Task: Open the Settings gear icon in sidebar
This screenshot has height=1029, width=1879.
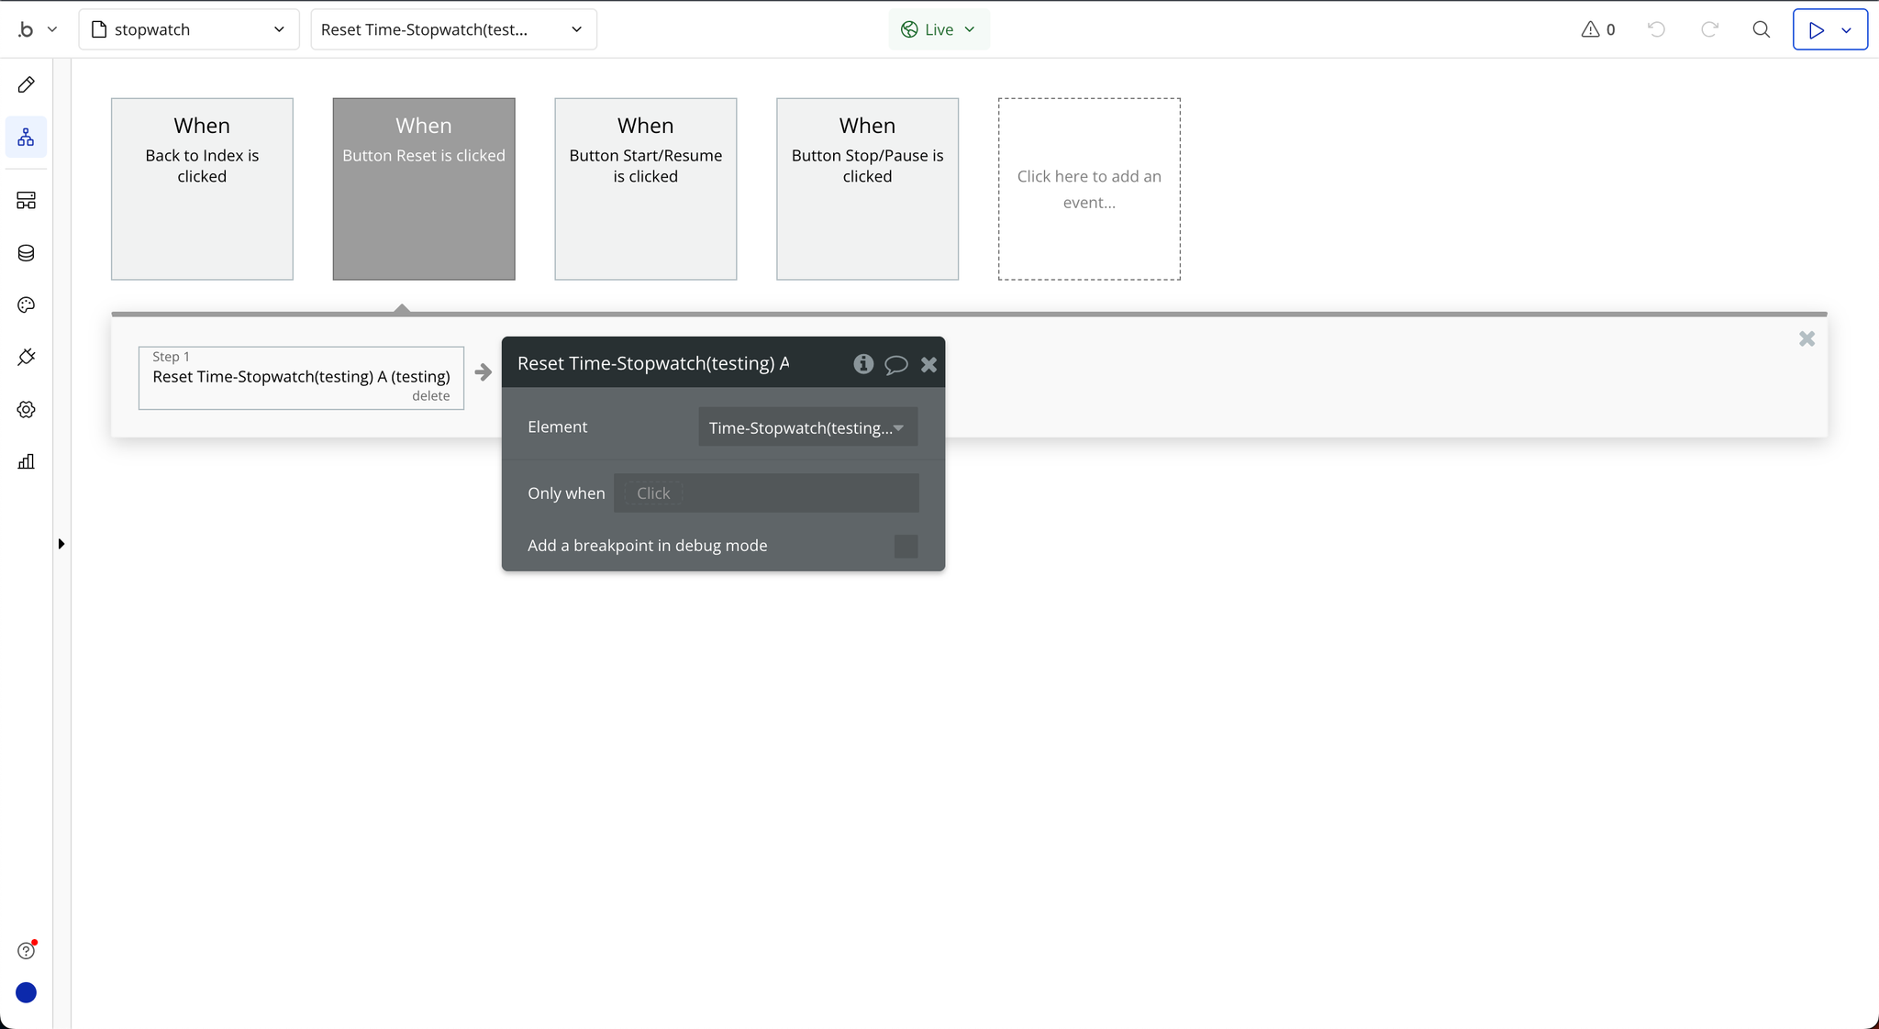Action: [26, 410]
